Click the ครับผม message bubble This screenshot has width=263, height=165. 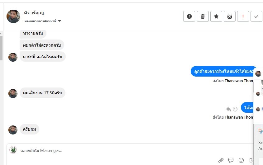point(29,129)
